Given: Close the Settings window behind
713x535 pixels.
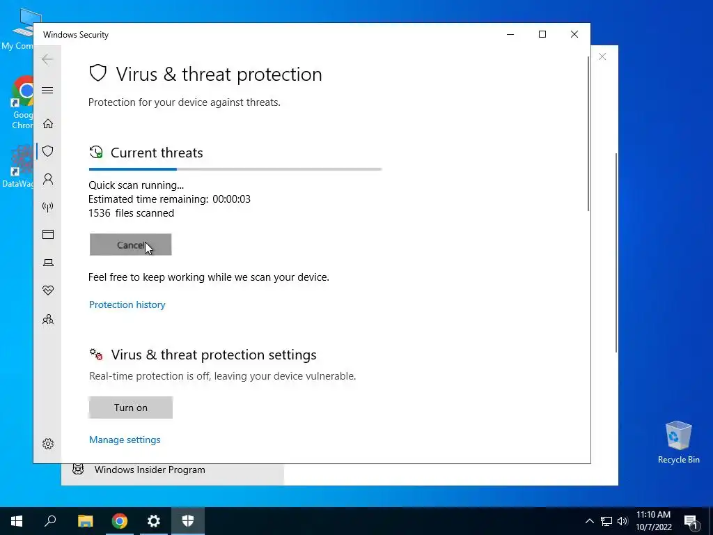Looking at the screenshot, I should coord(602,56).
